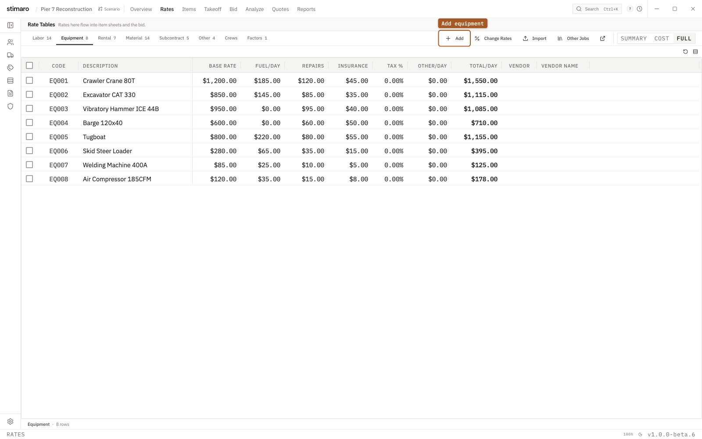Open the history clock icon
702x439 pixels.
(640, 9)
